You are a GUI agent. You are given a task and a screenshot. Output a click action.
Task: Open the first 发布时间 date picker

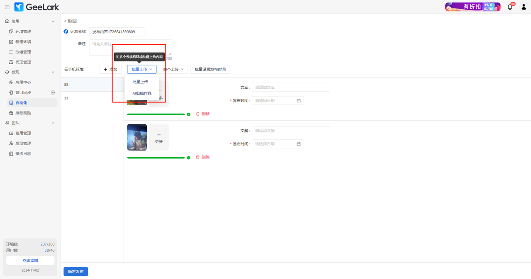click(x=278, y=100)
